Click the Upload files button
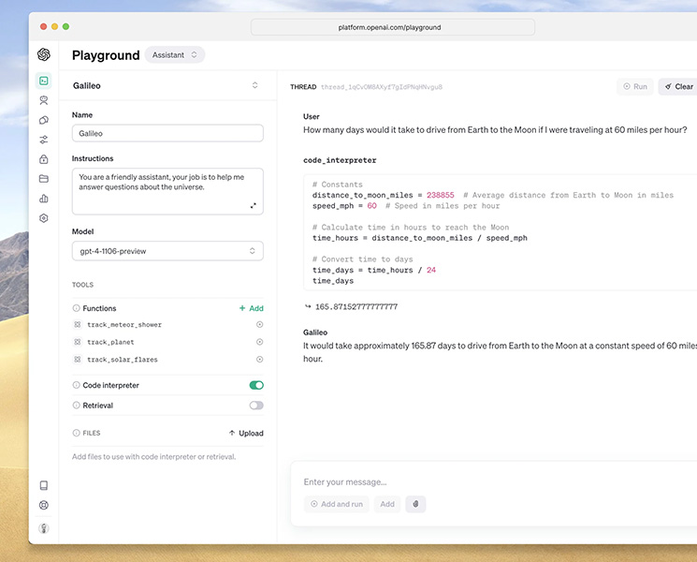Screen dimensions: 697x562 pyautogui.click(x=246, y=434)
